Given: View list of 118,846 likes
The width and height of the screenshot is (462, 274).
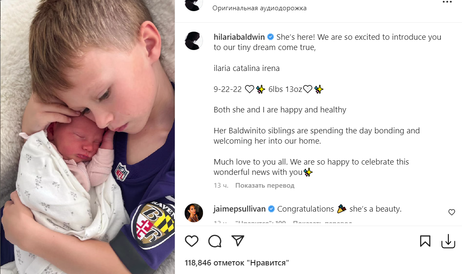Looking at the screenshot, I should (x=237, y=262).
